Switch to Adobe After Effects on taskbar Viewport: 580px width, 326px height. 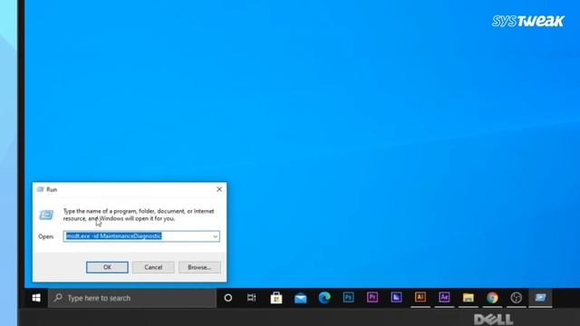(444, 298)
